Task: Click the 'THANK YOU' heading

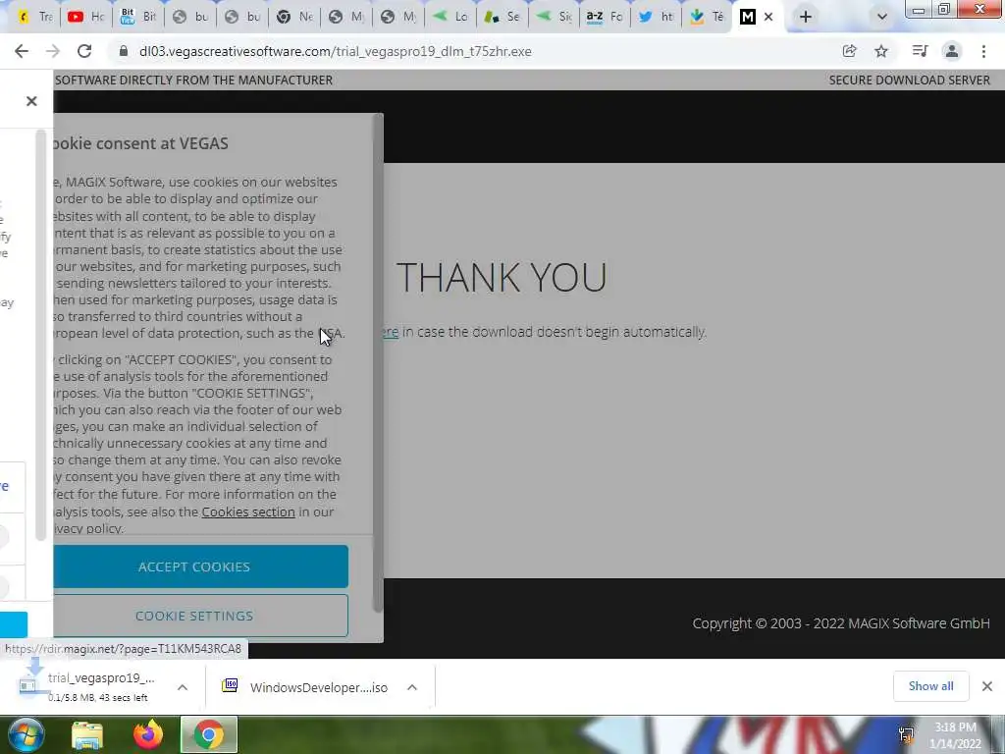Action: (x=502, y=277)
